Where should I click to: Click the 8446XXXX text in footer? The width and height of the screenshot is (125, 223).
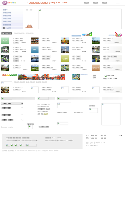57,138
